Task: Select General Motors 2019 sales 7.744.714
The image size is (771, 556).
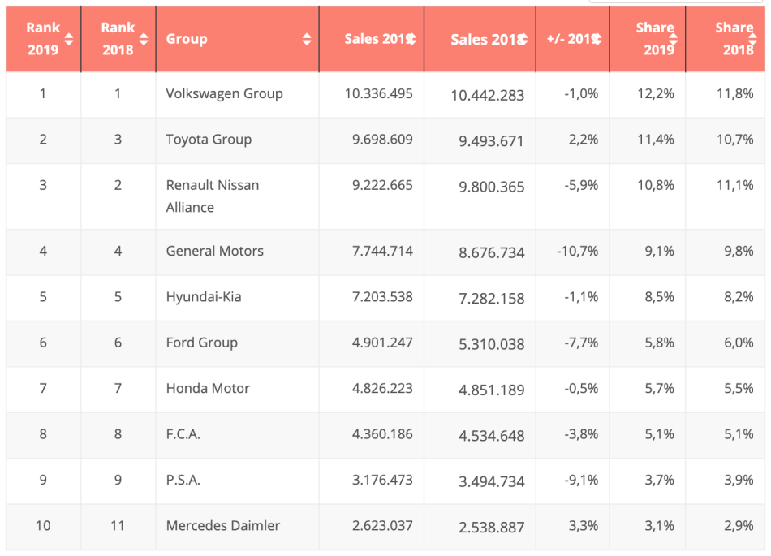Action: [382, 251]
